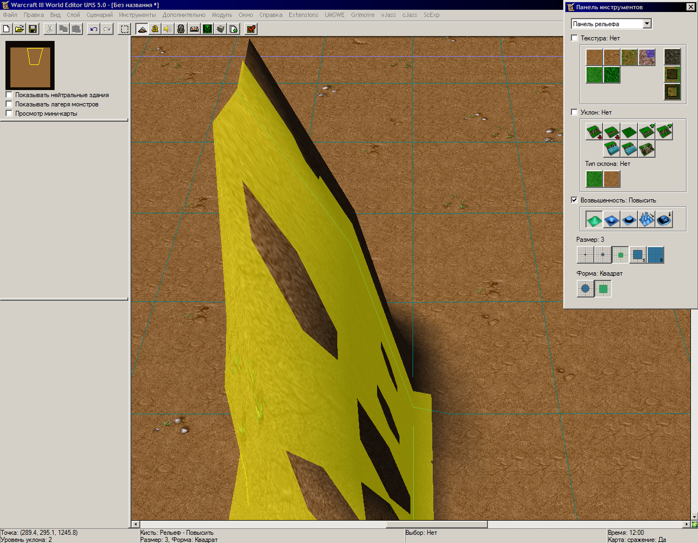Enable the Уклон checkbox
The height and width of the screenshot is (543, 698).
(x=574, y=112)
